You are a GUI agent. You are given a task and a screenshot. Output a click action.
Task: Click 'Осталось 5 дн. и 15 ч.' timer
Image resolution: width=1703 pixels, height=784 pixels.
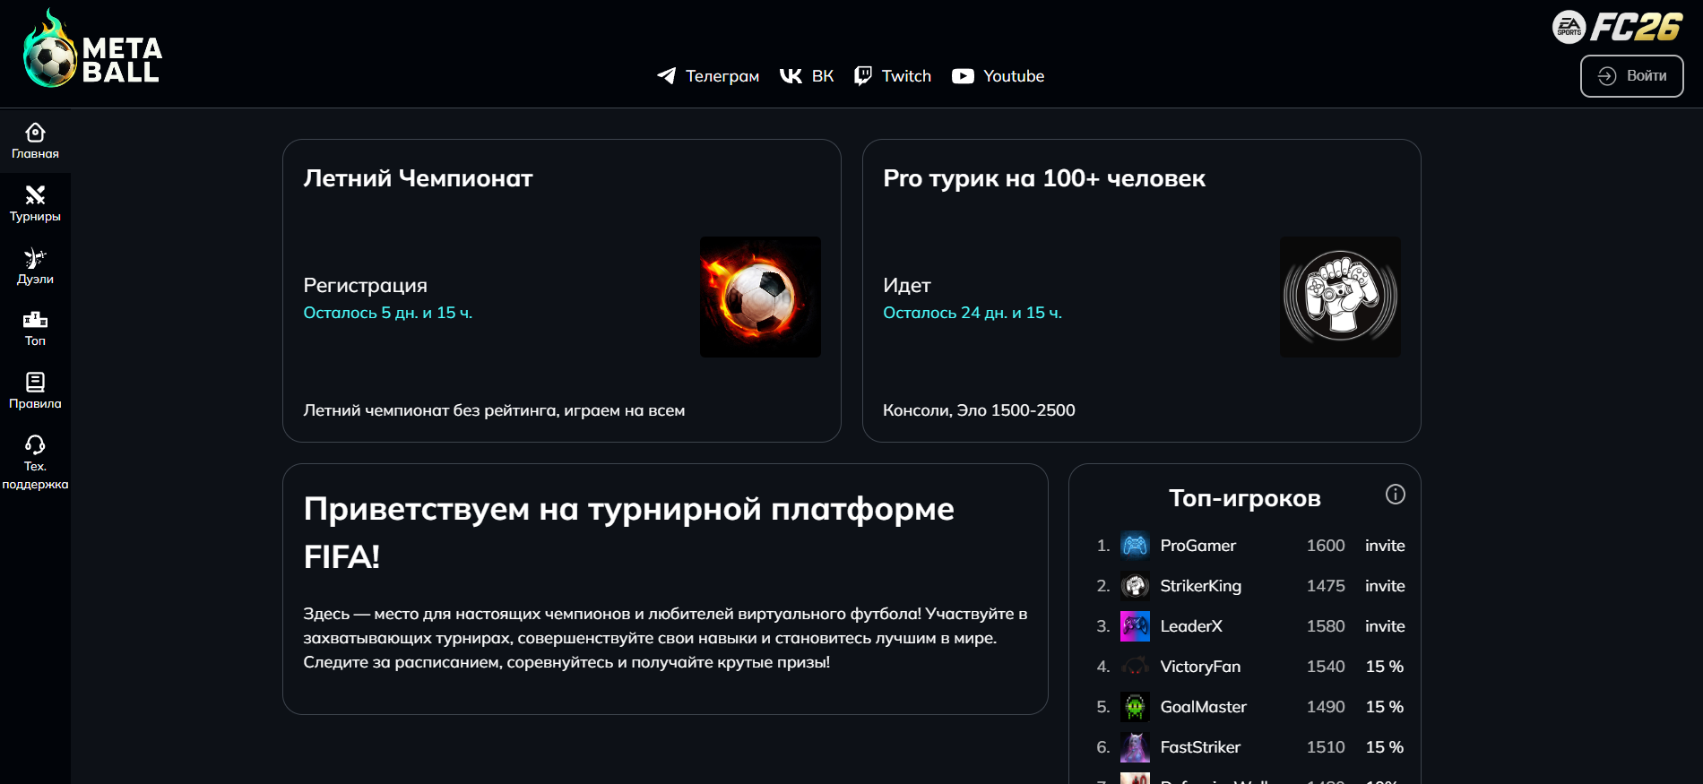[x=388, y=313]
